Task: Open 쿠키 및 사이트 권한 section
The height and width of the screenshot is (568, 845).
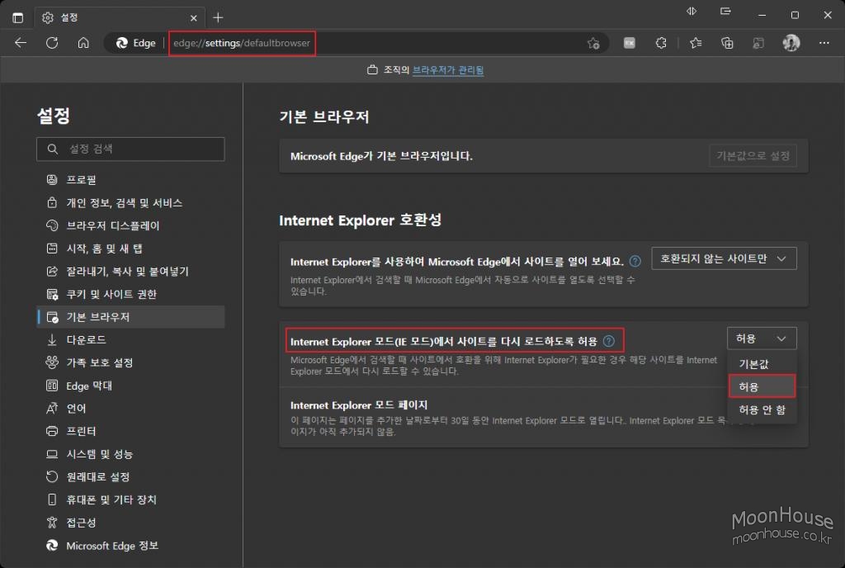Action: 131,294
